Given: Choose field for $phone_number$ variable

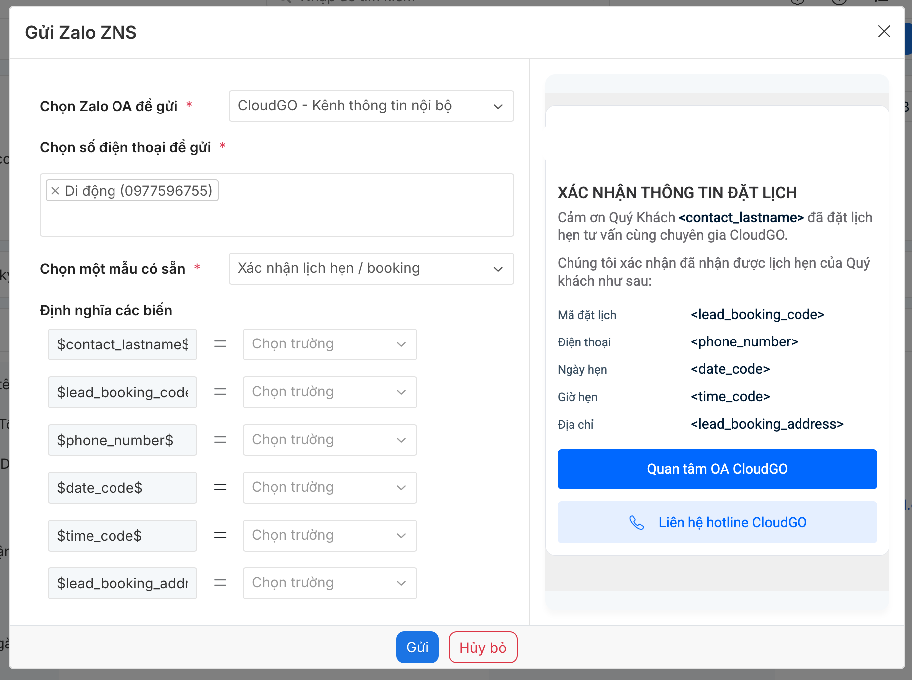Looking at the screenshot, I should [x=330, y=440].
